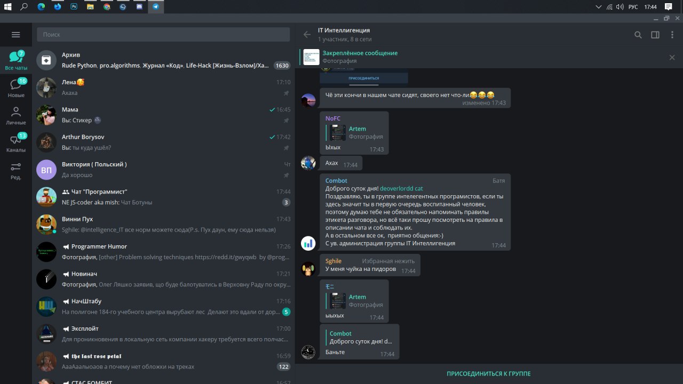Image resolution: width=683 pixels, height=384 pixels.
Task: Click avatar next to Ахах message
Action: (308, 163)
